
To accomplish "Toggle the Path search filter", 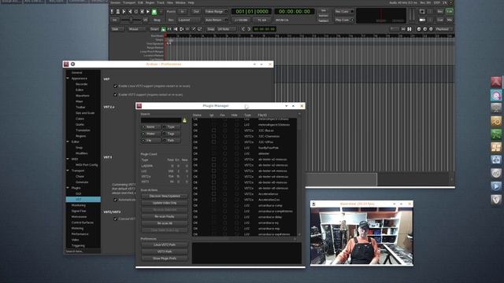I will click(x=171, y=141).
